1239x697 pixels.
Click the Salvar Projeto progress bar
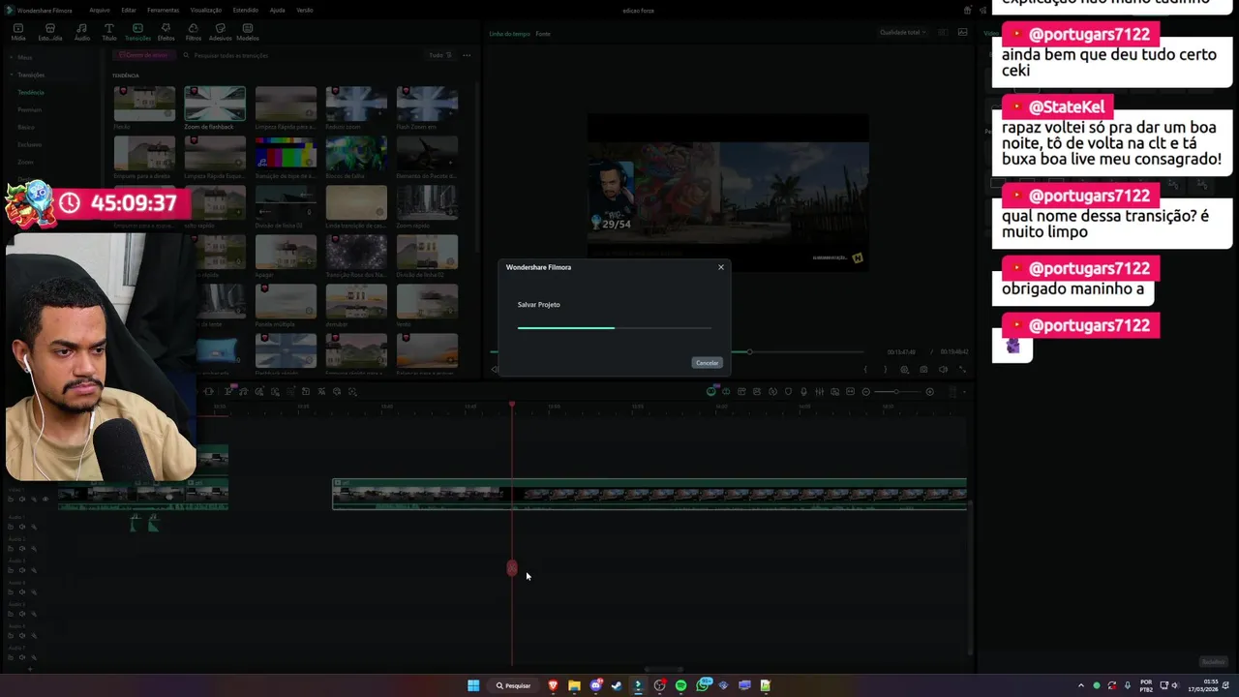(615, 328)
